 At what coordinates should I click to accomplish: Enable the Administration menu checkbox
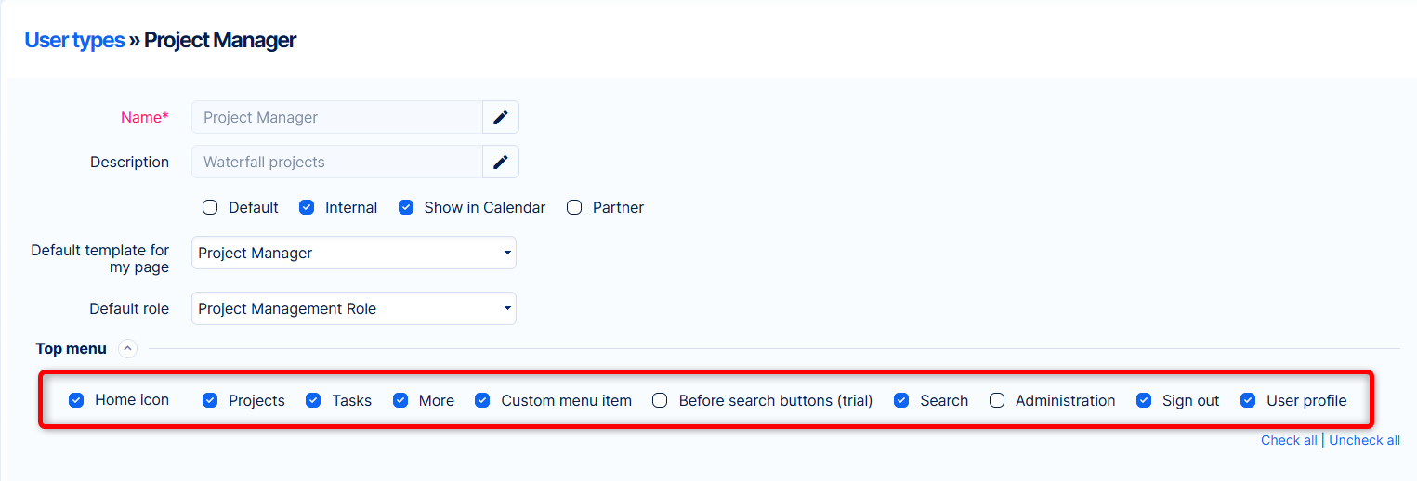[x=997, y=400]
